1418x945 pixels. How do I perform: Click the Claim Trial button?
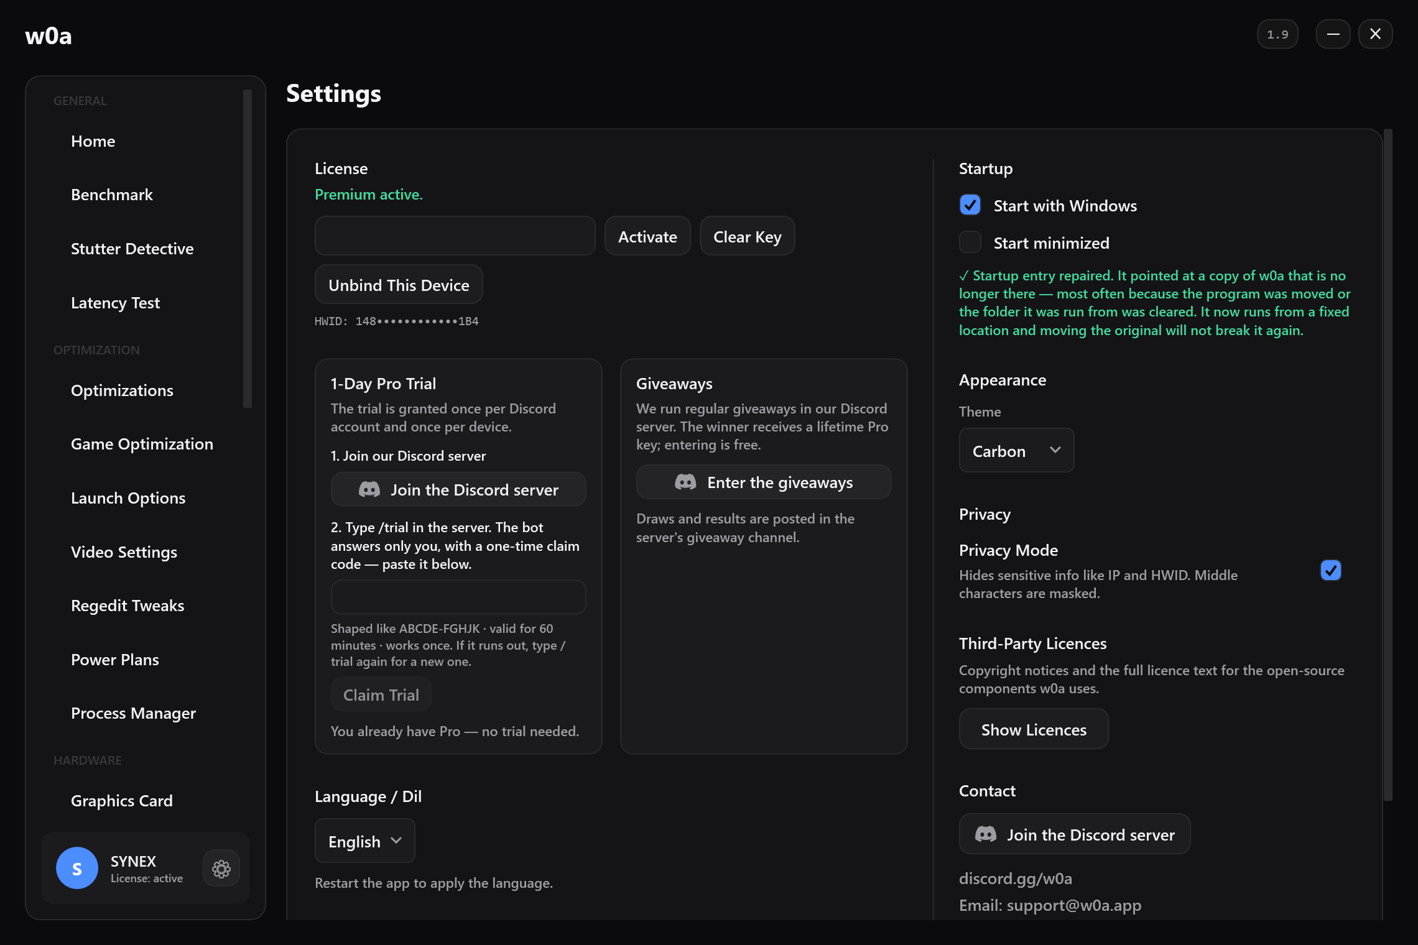[381, 694]
